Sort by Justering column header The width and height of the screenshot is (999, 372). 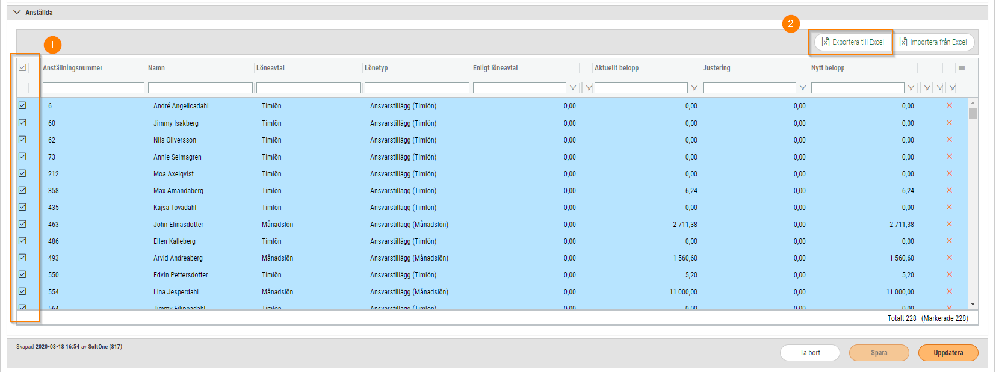(717, 68)
